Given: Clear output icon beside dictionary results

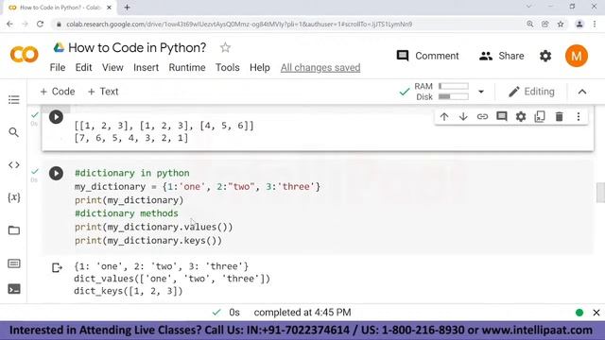Looking at the screenshot, I should pos(57,267).
